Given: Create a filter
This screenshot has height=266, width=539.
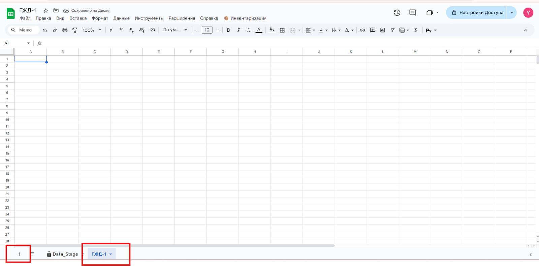Looking at the screenshot, I should (x=393, y=30).
